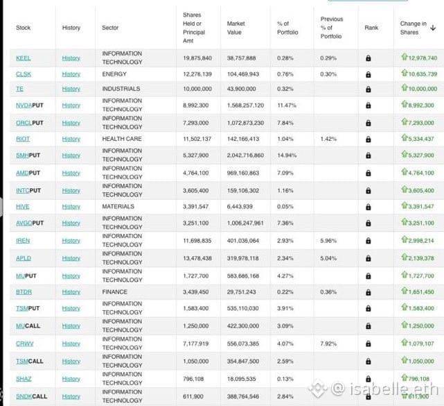Open the NVDA stock link
Image resolution: width=444 pixels, height=406 pixels.
click(24, 105)
